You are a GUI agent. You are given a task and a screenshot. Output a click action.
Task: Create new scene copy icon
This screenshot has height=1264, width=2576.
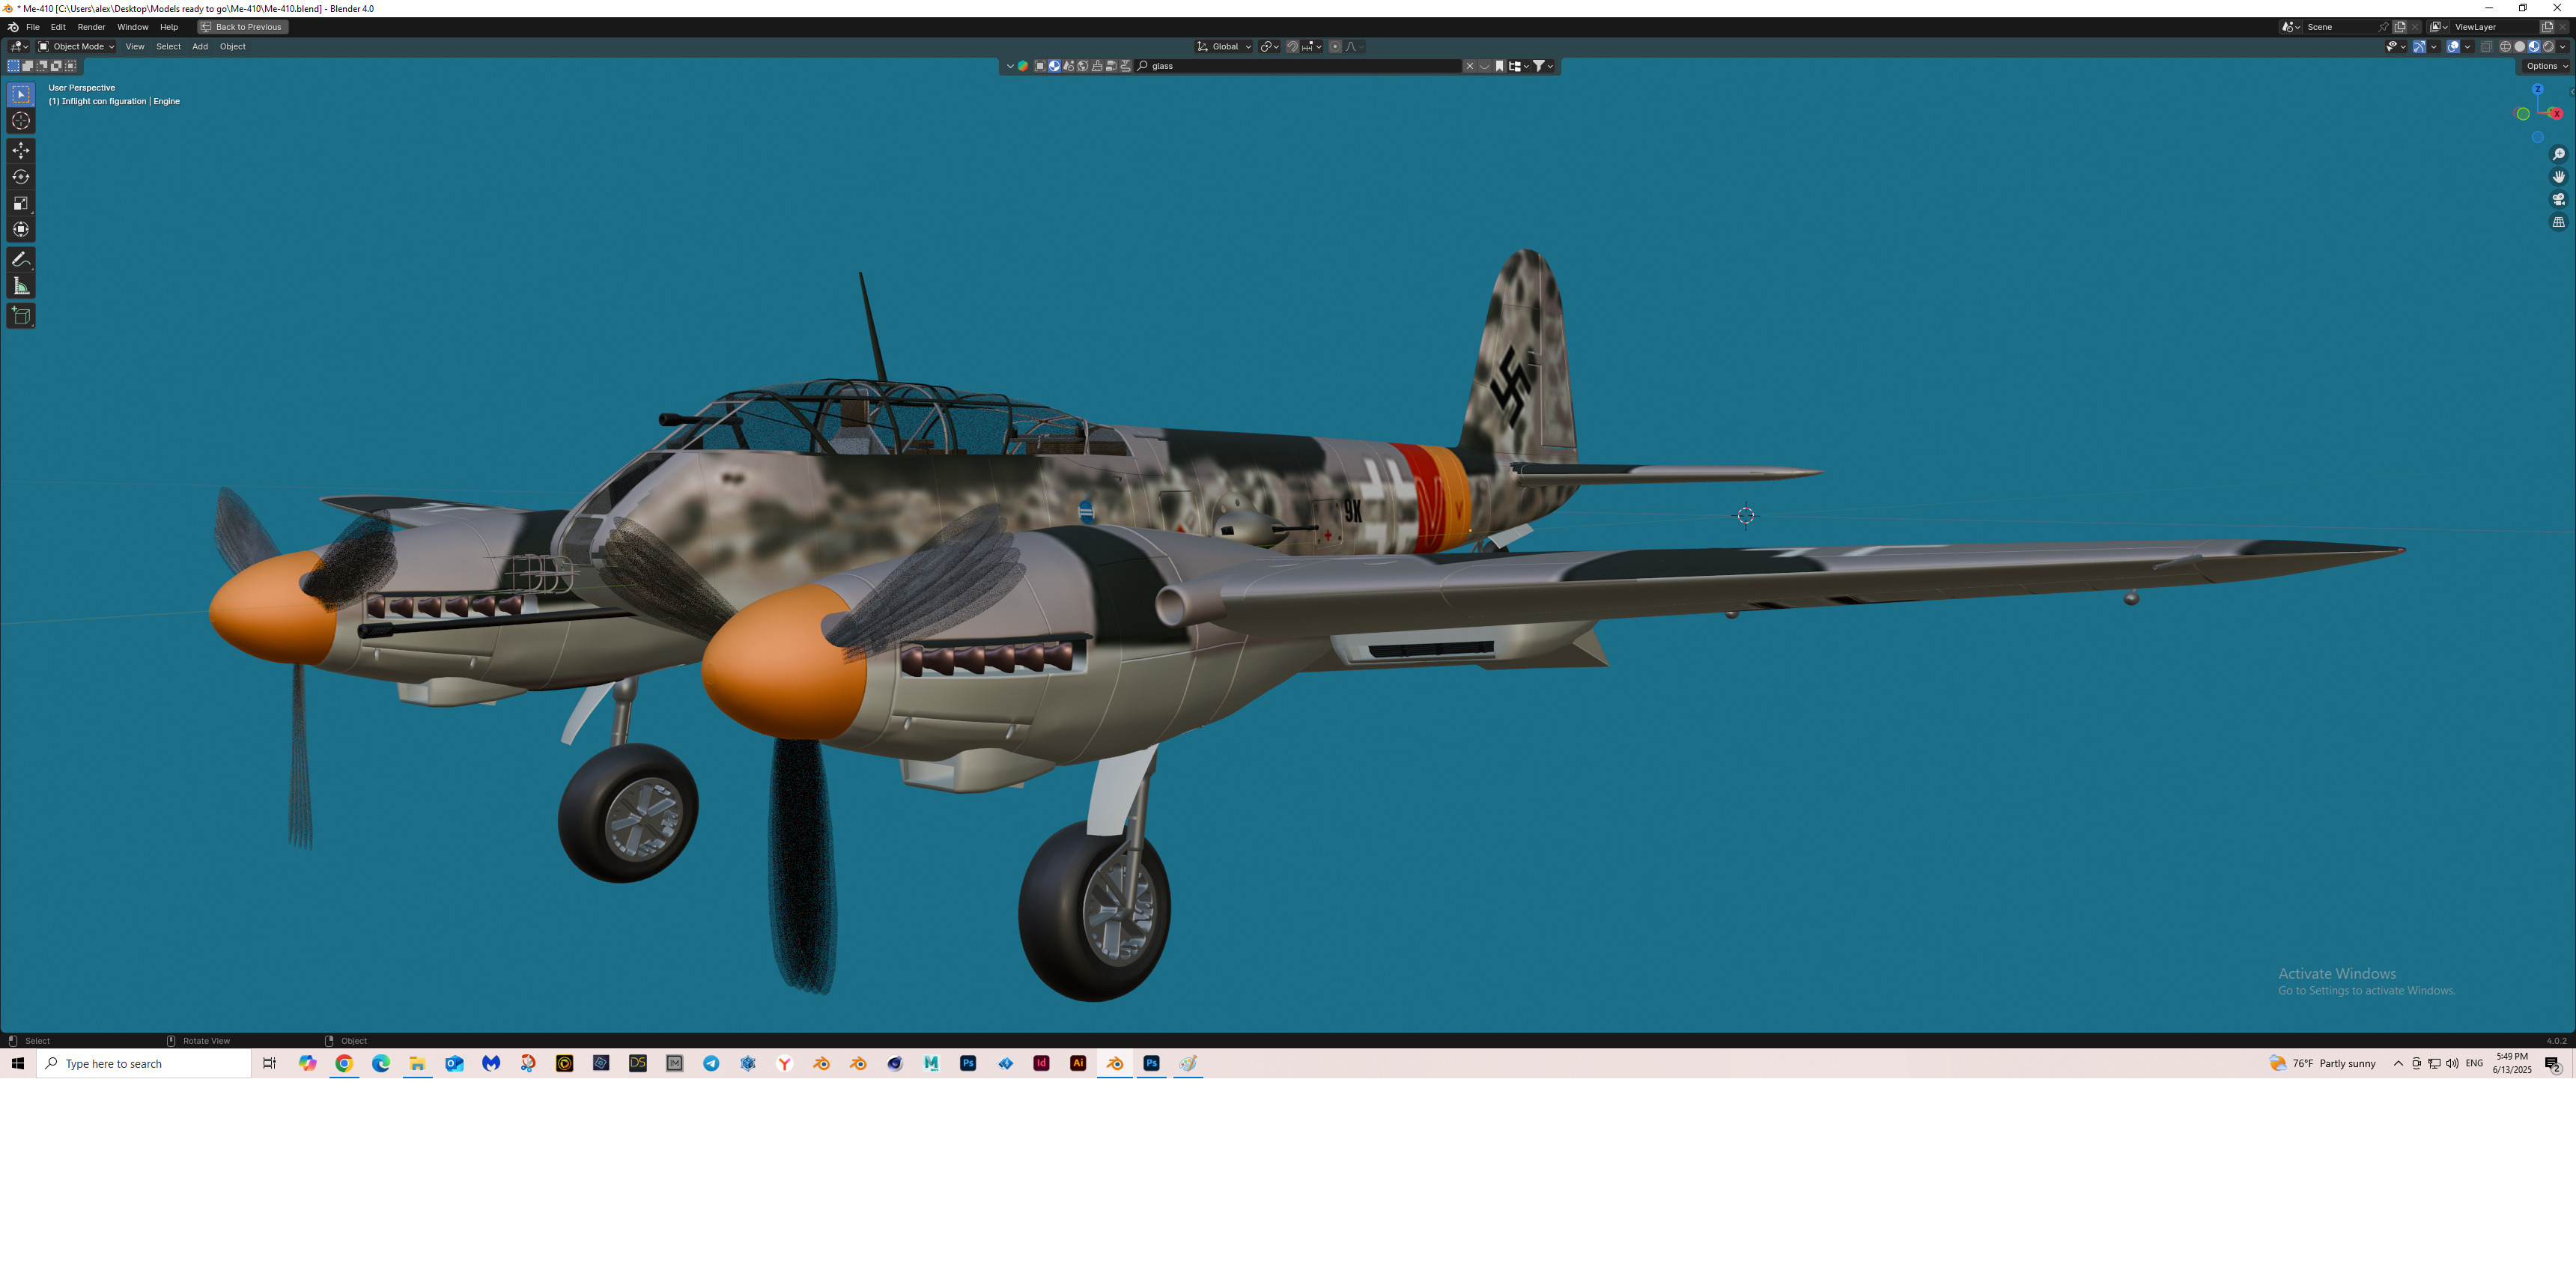click(x=2400, y=27)
